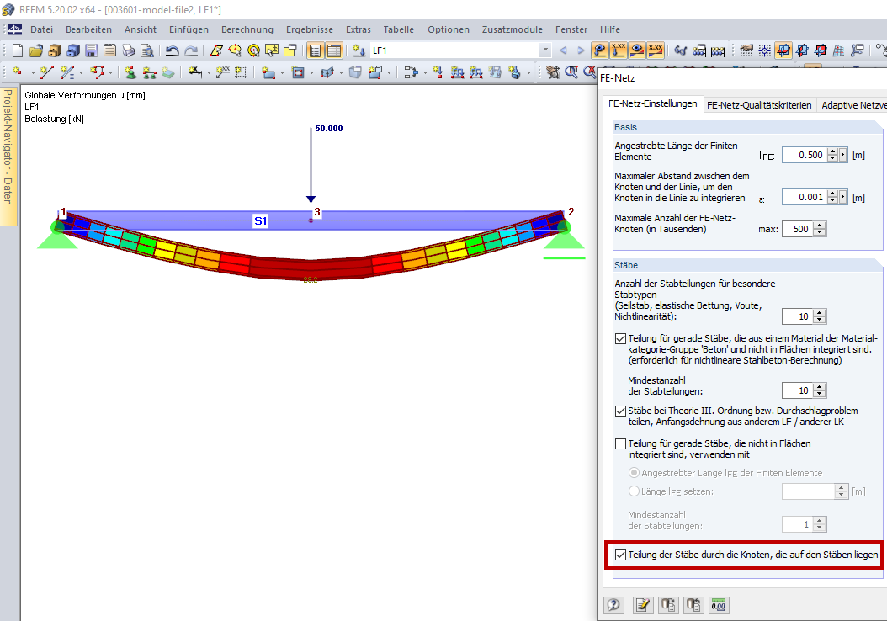Open a file with the folder icon

point(36,50)
